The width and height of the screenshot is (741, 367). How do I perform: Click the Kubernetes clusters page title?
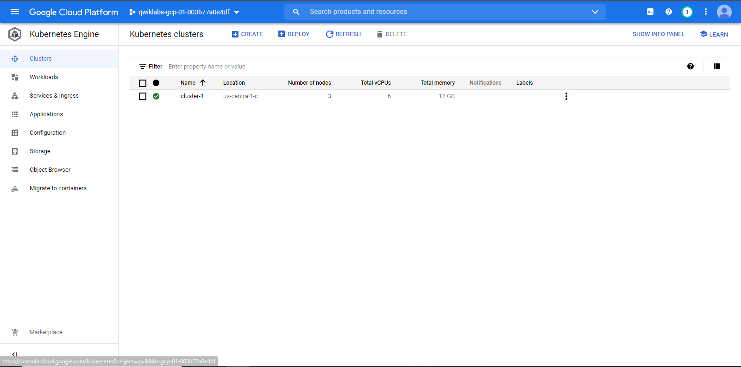click(166, 34)
